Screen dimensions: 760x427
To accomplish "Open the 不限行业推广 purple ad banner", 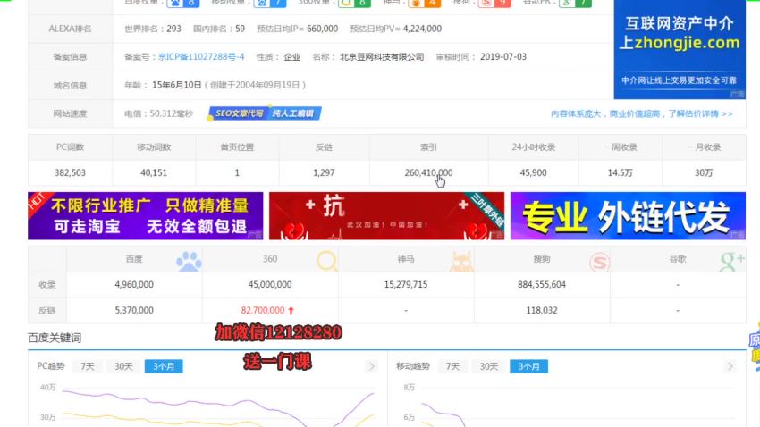I will coord(146,216).
